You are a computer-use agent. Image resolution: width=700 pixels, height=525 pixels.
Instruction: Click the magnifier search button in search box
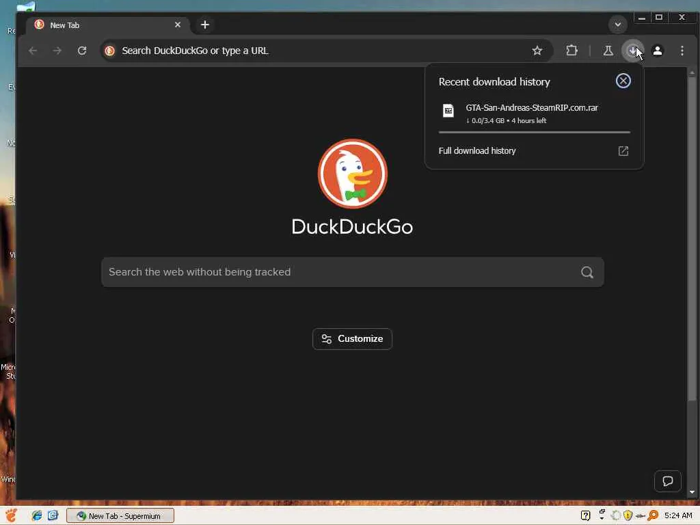pos(587,272)
